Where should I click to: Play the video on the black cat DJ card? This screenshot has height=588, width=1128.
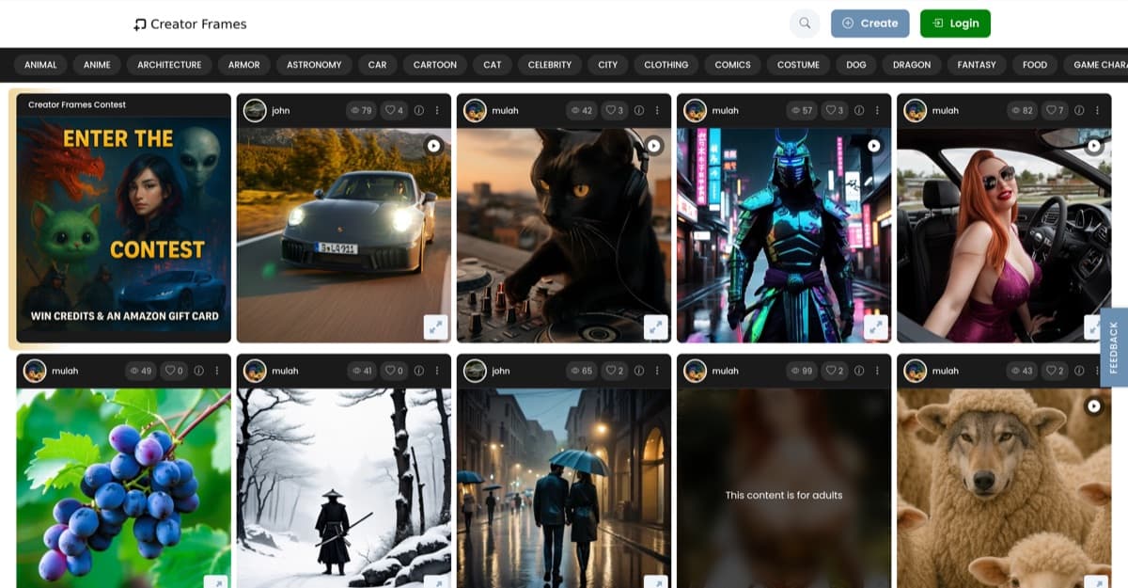coord(655,144)
